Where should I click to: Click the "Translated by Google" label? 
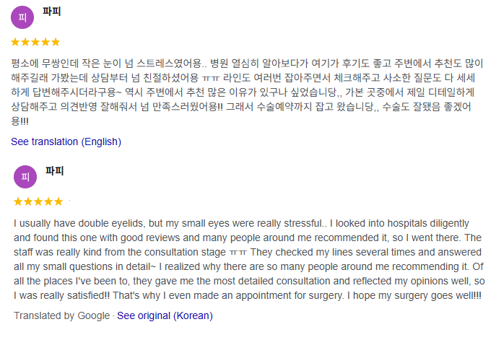click(61, 315)
